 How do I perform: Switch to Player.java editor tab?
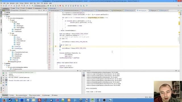154,10
